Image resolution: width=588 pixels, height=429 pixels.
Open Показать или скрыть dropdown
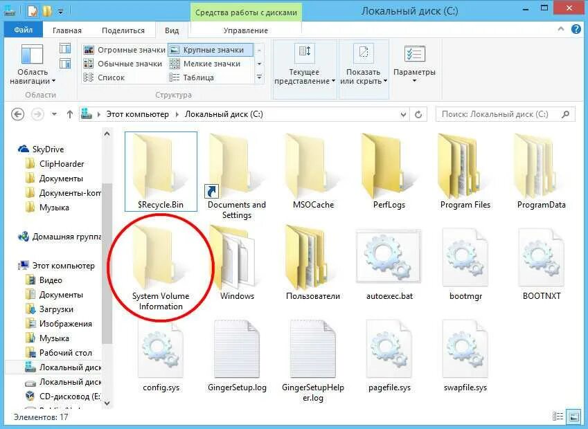(364, 66)
